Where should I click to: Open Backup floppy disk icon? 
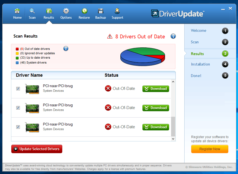click(101, 11)
